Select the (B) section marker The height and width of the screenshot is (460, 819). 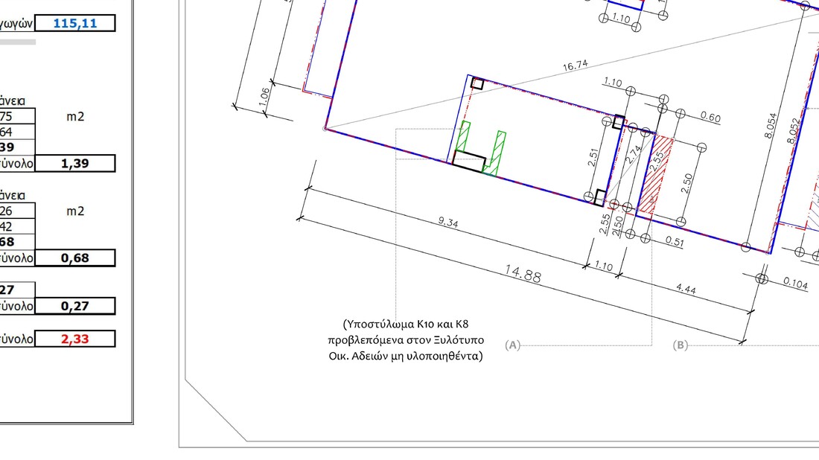click(680, 345)
